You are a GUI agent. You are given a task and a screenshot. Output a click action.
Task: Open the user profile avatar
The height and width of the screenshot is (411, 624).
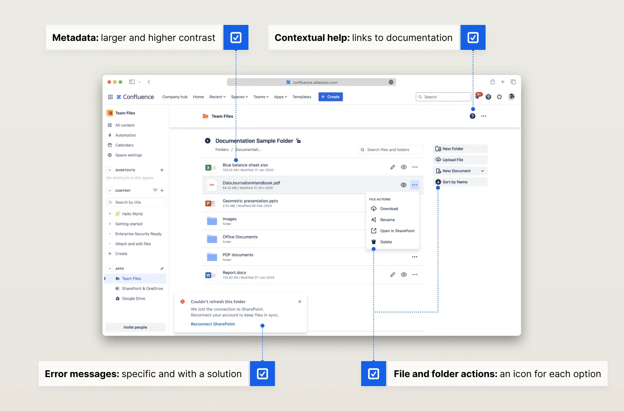pos(511,97)
